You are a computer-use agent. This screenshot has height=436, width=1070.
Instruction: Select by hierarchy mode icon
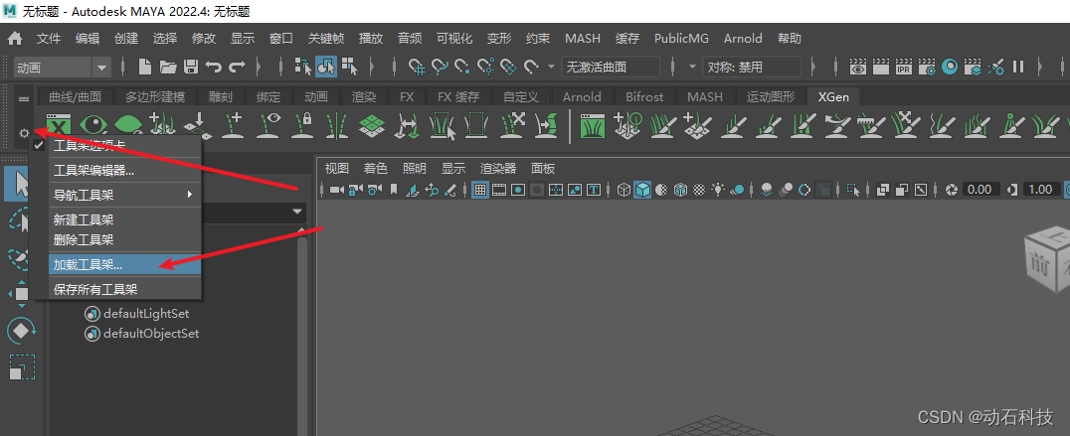tap(303, 67)
